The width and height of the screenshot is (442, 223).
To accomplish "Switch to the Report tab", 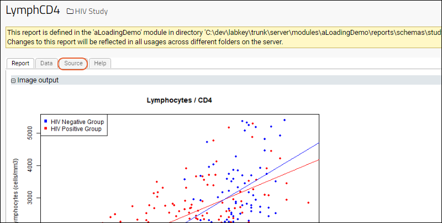I will point(20,64).
